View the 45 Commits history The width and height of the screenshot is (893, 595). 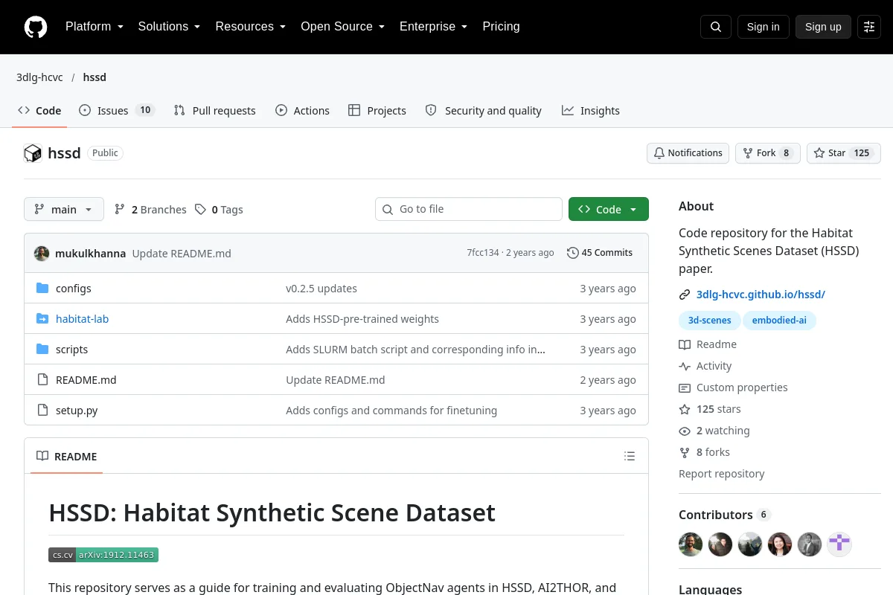click(600, 253)
